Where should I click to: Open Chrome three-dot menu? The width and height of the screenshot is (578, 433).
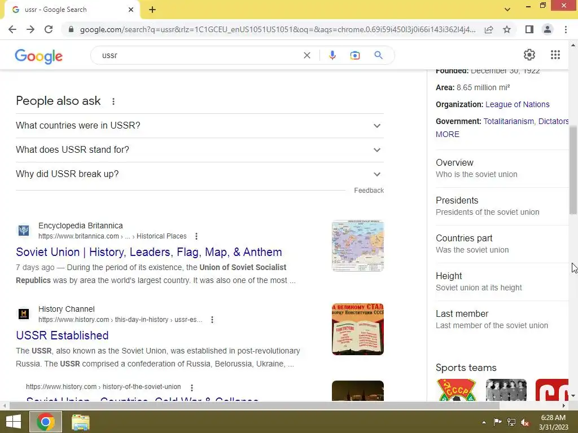pos(566,29)
